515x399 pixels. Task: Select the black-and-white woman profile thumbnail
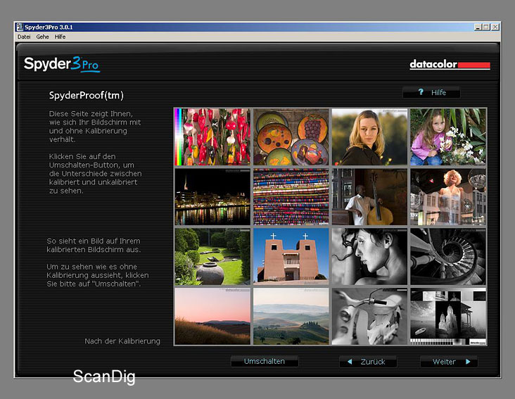(x=369, y=256)
